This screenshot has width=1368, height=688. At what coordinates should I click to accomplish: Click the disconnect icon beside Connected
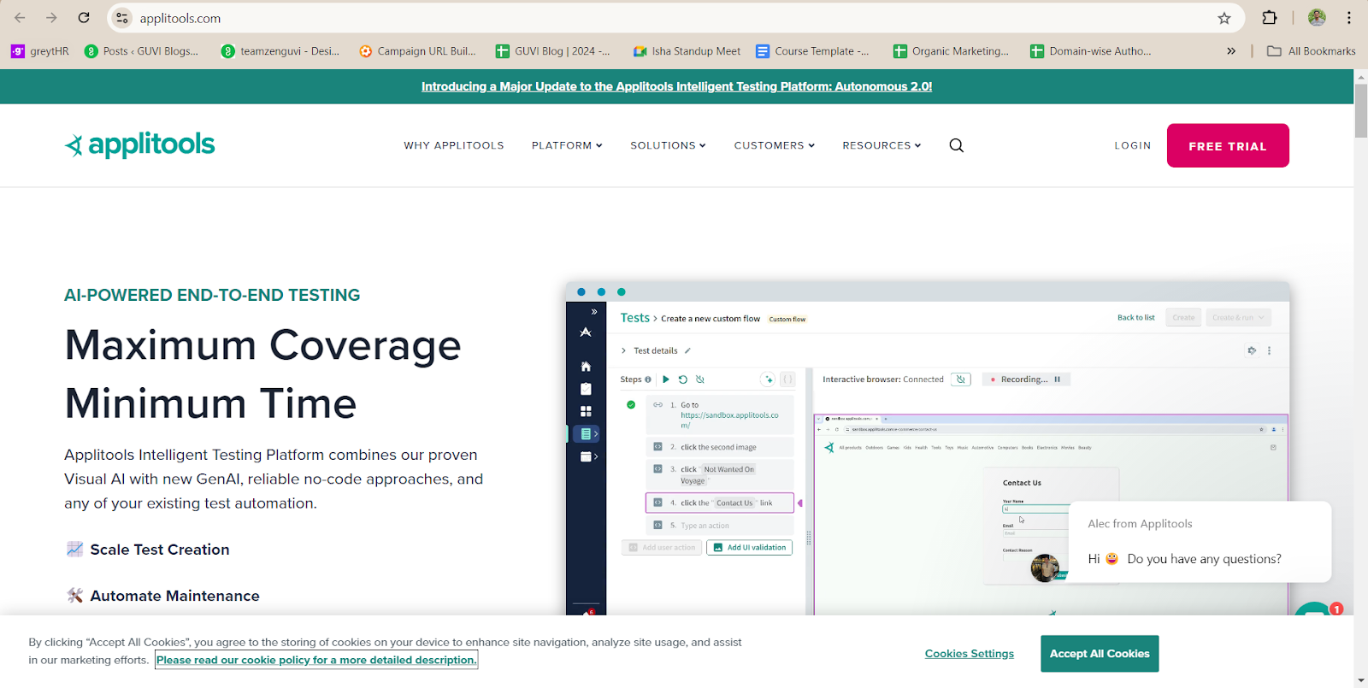tap(961, 379)
